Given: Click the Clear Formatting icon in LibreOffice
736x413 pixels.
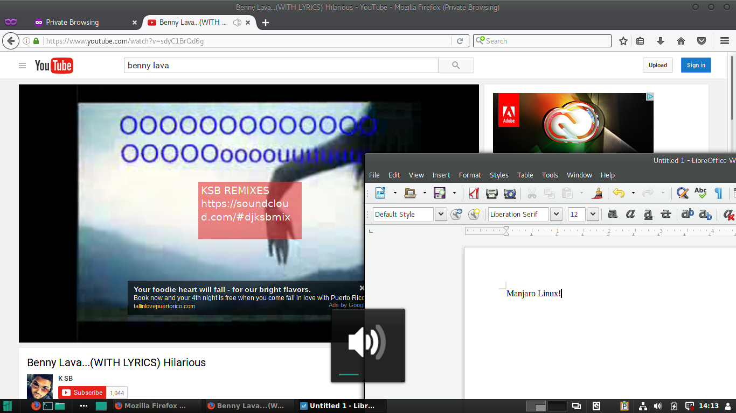Looking at the screenshot, I should click(730, 214).
